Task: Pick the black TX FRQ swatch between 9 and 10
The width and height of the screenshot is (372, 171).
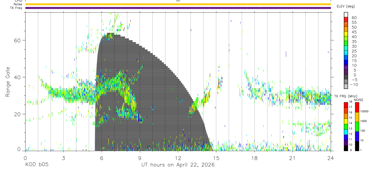Action: tap(346, 148)
